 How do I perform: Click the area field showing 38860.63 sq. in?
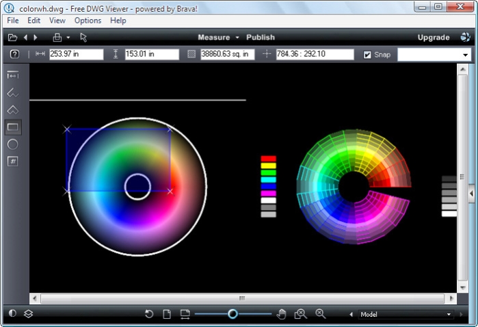[228, 54]
